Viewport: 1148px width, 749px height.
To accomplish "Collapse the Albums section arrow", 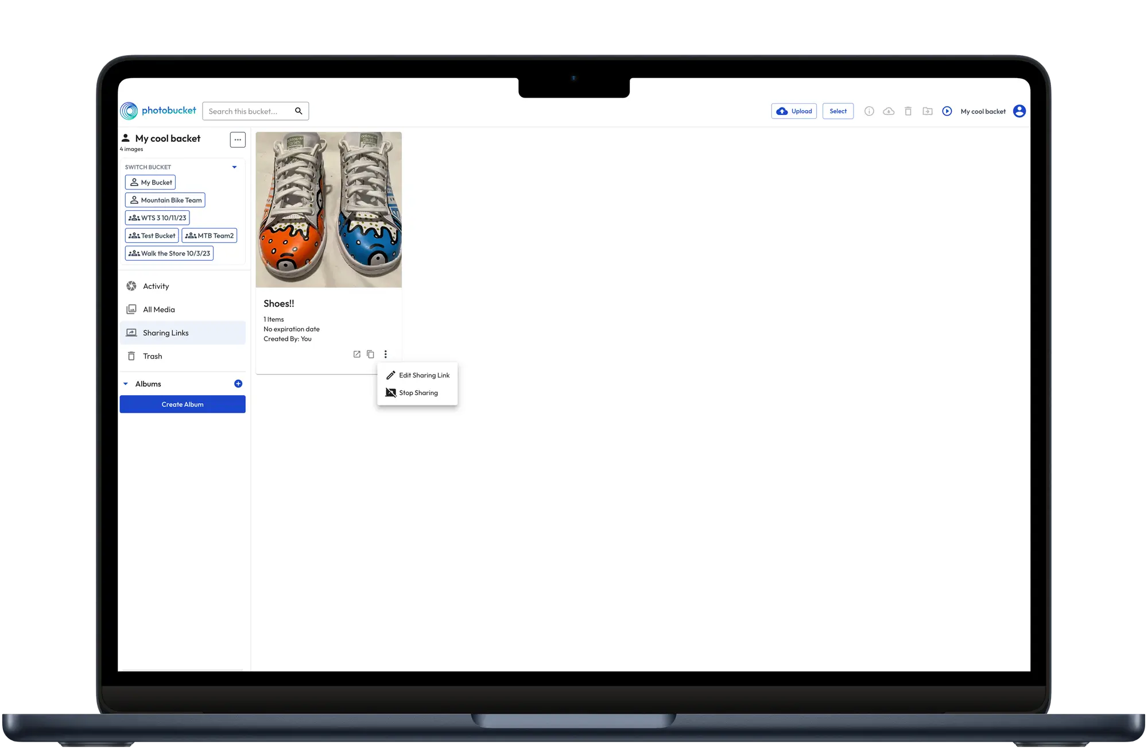I will click(126, 384).
